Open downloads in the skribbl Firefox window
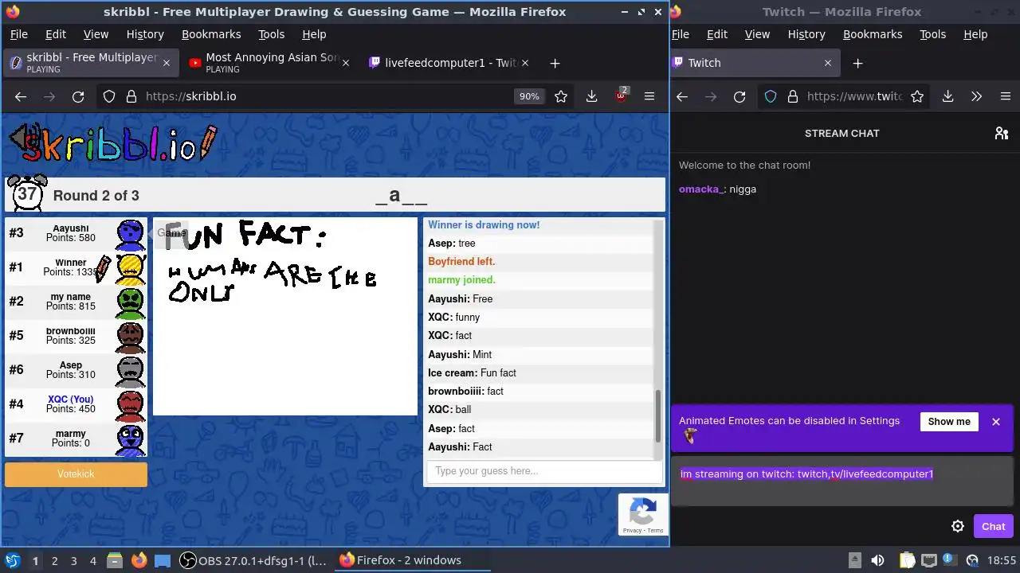1020x573 pixels. pyautogui.click(x=591, y=96)
